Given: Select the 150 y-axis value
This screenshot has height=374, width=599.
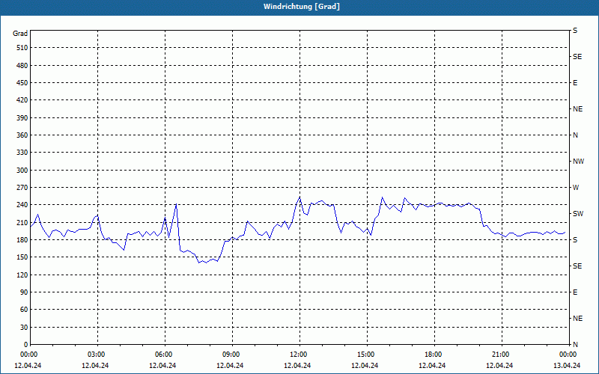Looking at the screenshot, I should pos(22,257).
